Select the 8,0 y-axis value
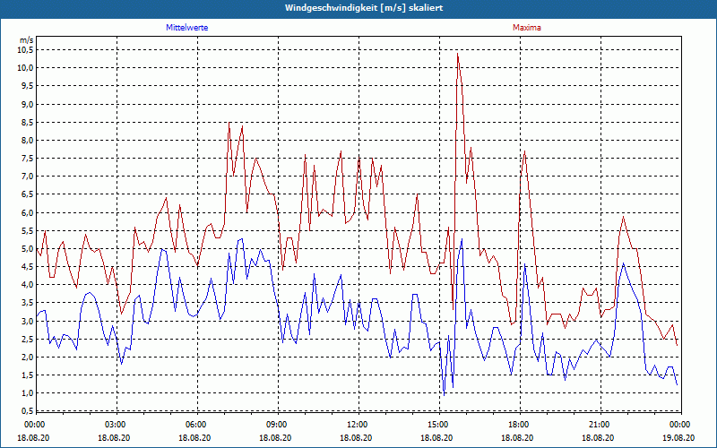This screenshot has width=717, height=448. (x=28, y=141)
